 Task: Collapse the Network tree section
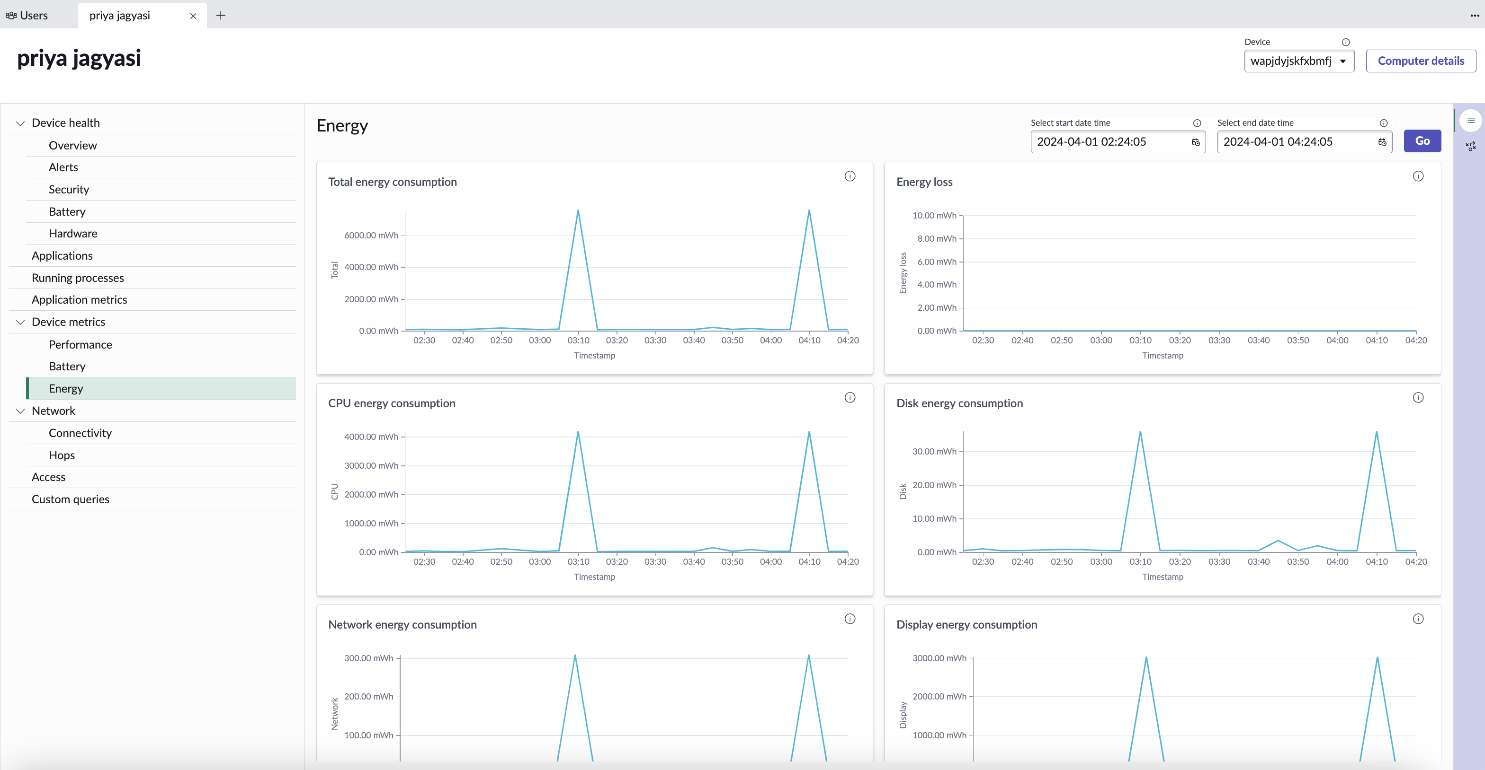[20, 411]
